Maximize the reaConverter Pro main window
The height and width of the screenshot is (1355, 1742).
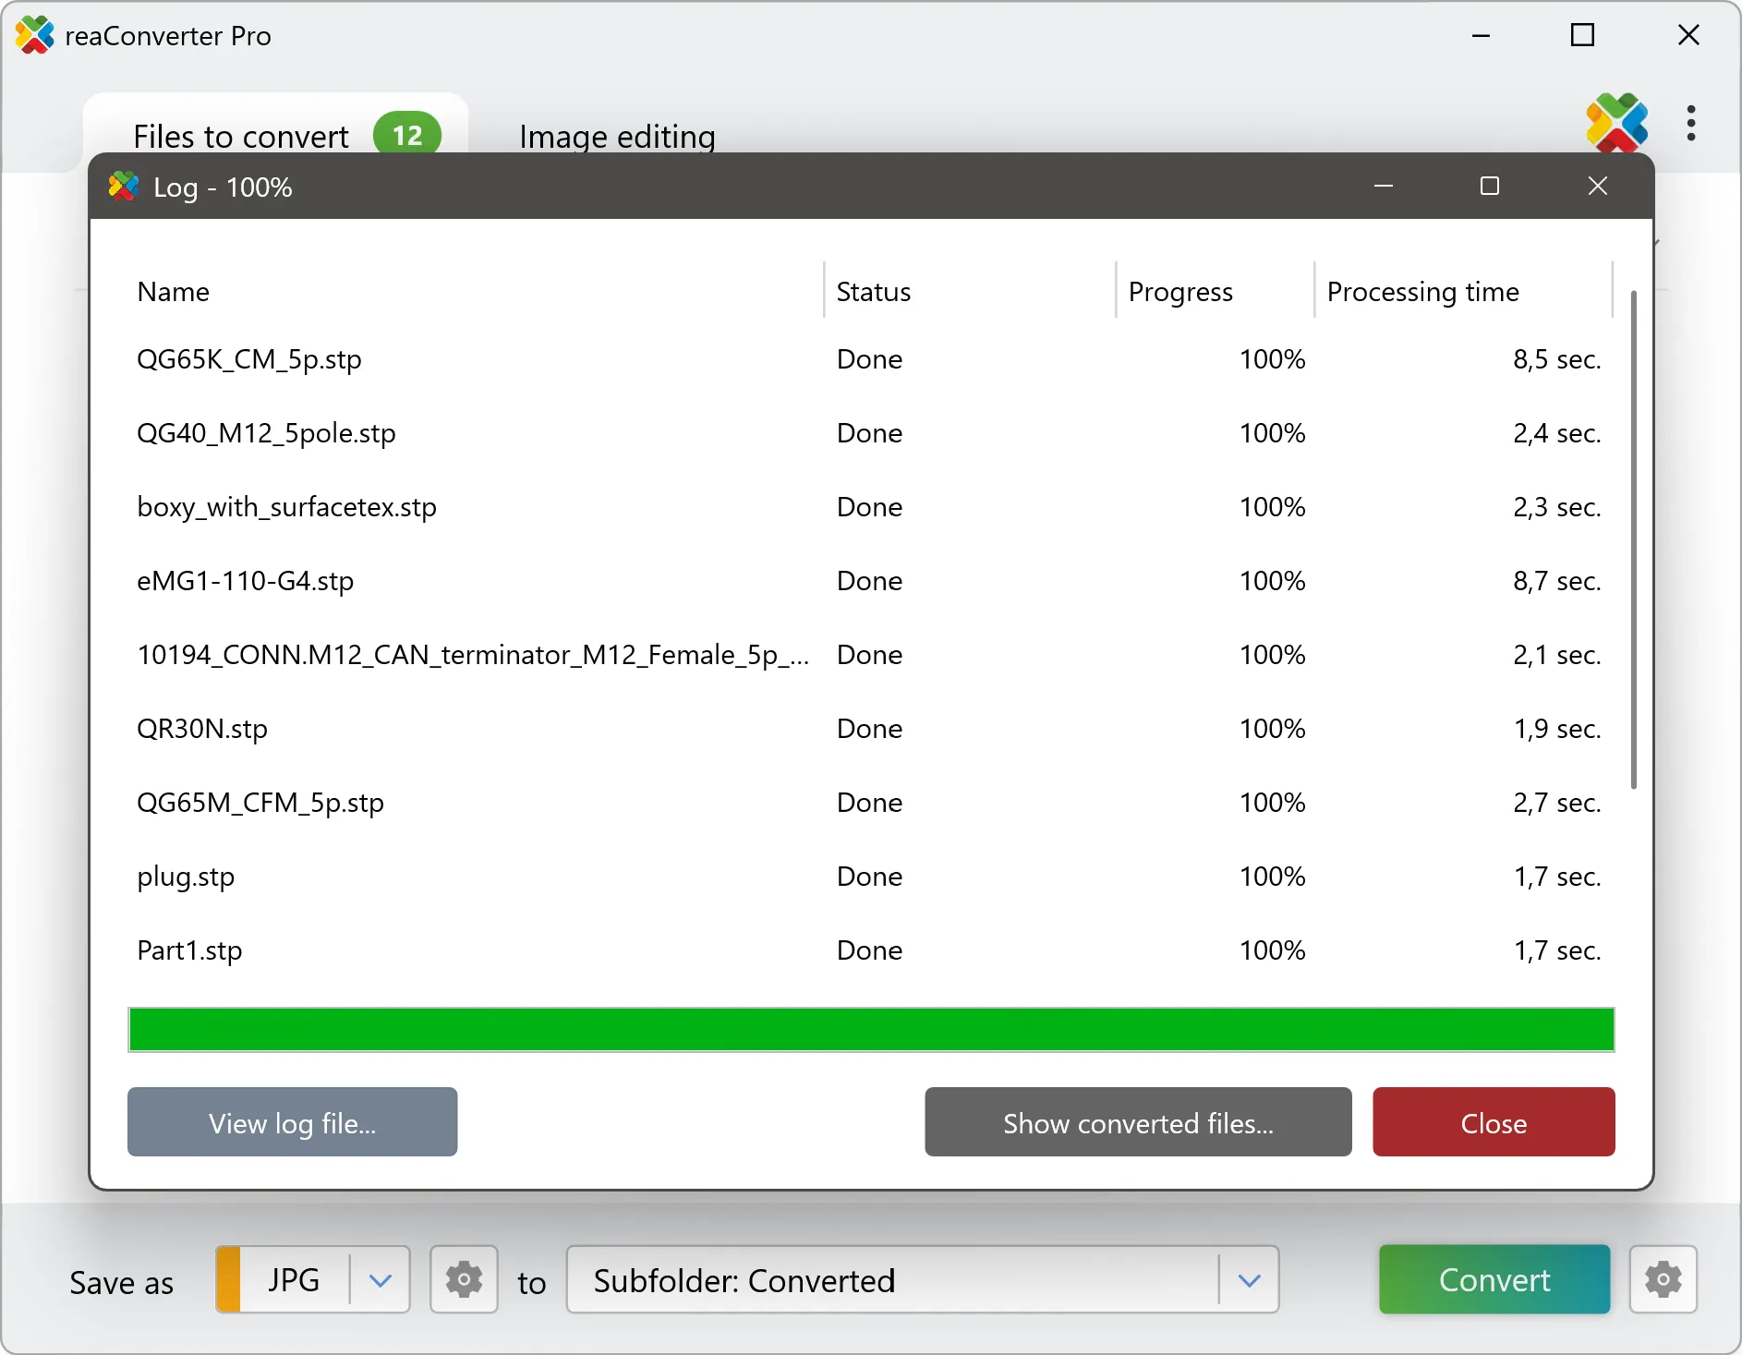coord(1582,36)
